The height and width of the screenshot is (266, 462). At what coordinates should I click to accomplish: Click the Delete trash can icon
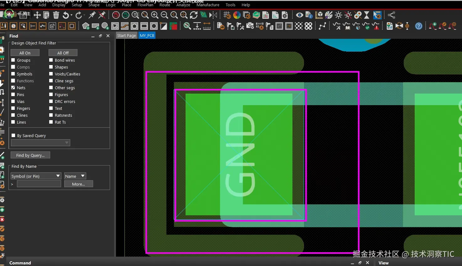56,15
